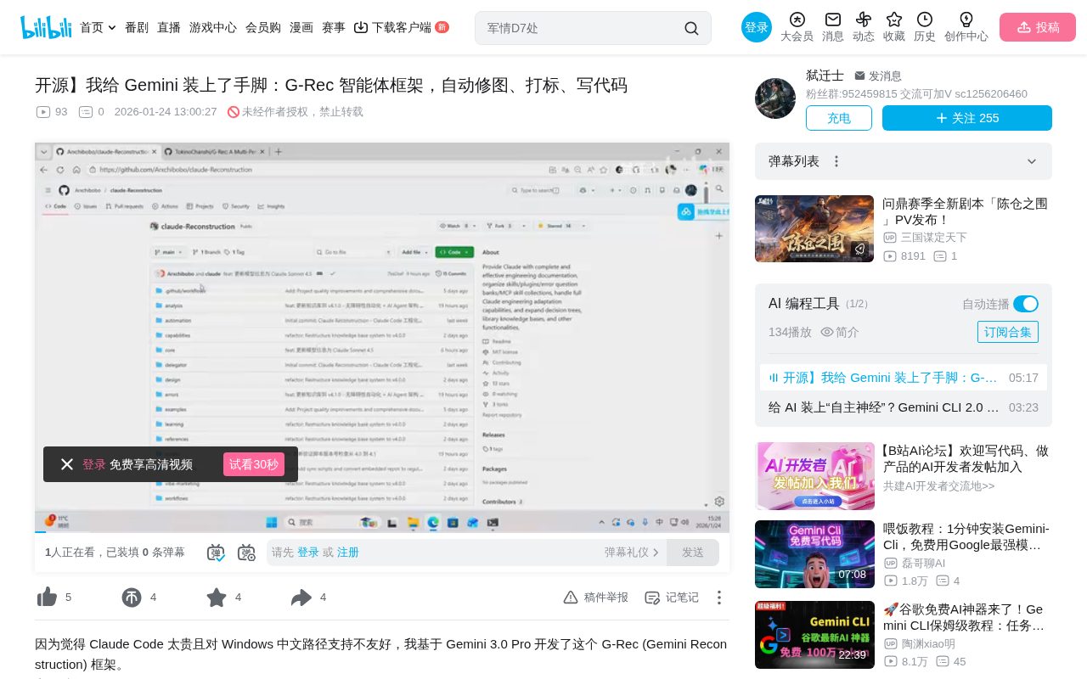Click 稿件举报 report icon

click(595, 598)
